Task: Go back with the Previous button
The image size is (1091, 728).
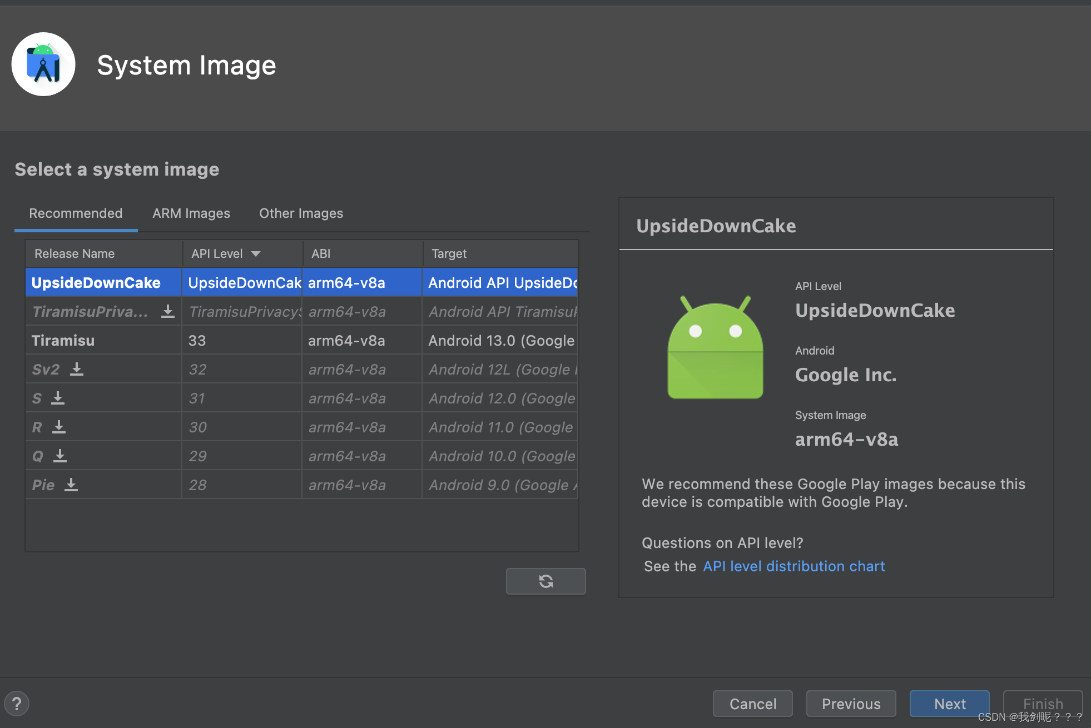Action: click(x=851, y=704)
